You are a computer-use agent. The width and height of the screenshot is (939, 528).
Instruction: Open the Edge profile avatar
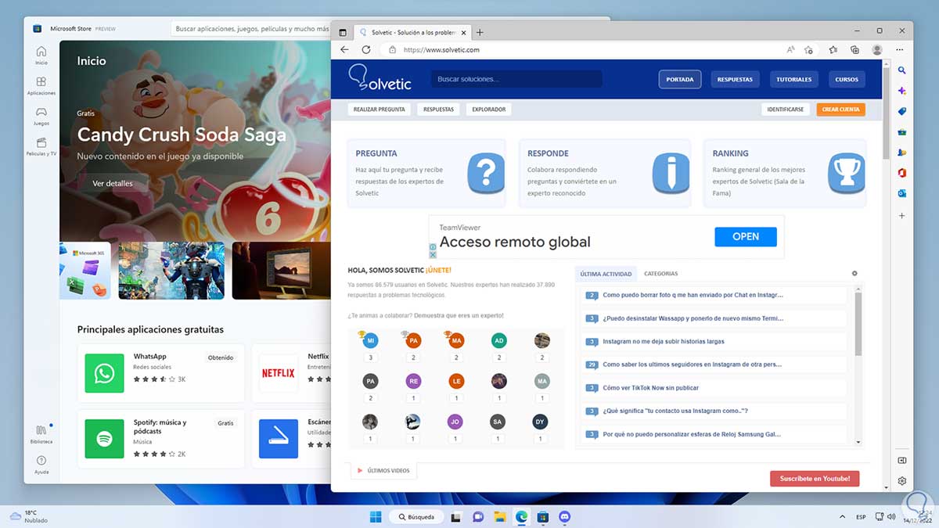[877, 49]
